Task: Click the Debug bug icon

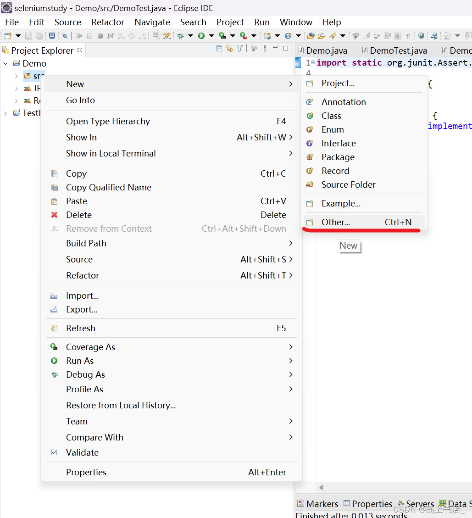Action: (x=180, y=36)
